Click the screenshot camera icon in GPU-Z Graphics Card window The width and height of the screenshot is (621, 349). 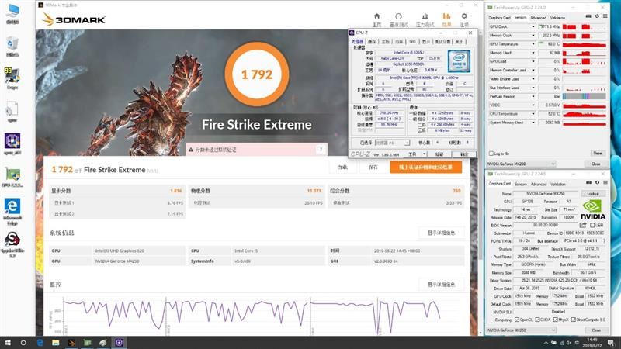(x=588, y=183)
